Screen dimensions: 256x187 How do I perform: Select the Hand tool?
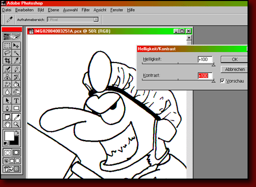(7, 124)
